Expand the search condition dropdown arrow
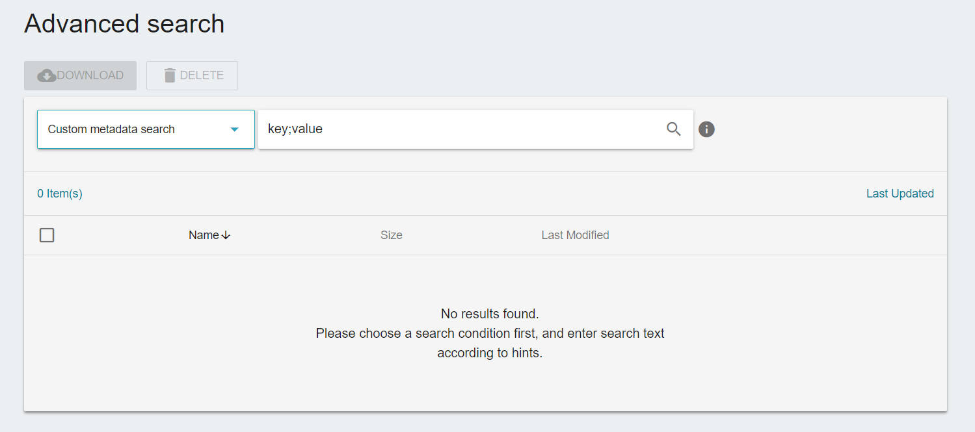Viewport: 975px width, 432px height. tap(235, 129)
